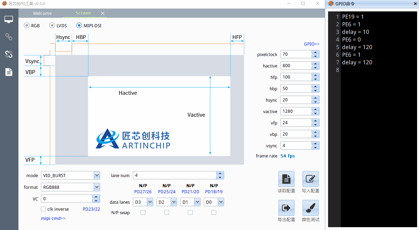Toggle N/P swap checkbox under D0
419x230 pixels.
click(x=214, y=213)
